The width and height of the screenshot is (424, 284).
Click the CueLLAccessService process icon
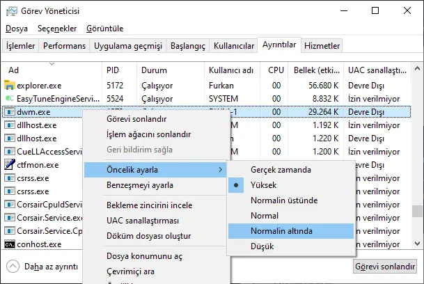pyautogui.click(x=10, y=152)
